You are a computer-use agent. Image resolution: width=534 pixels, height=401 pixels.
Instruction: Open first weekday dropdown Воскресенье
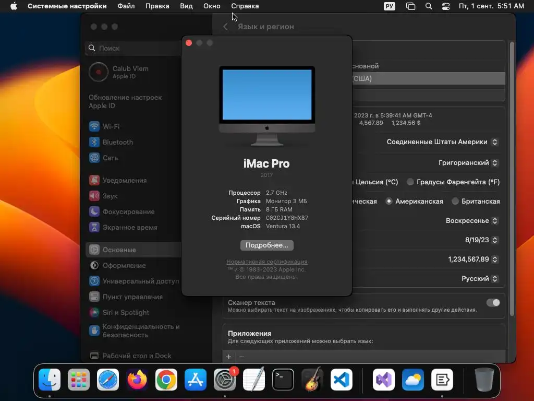(x=472, y=221)
